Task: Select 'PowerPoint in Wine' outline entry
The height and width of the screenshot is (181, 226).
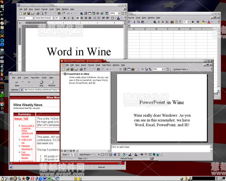Action: point(78,74)
